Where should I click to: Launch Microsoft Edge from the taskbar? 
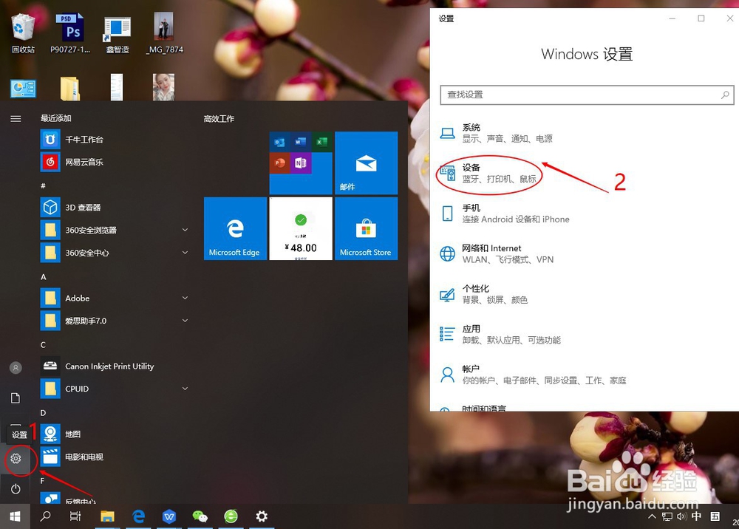pyautogui.click(x=139, y=516)
